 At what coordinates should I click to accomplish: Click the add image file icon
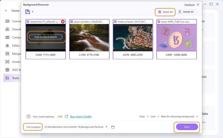click(x=28, y=12)
